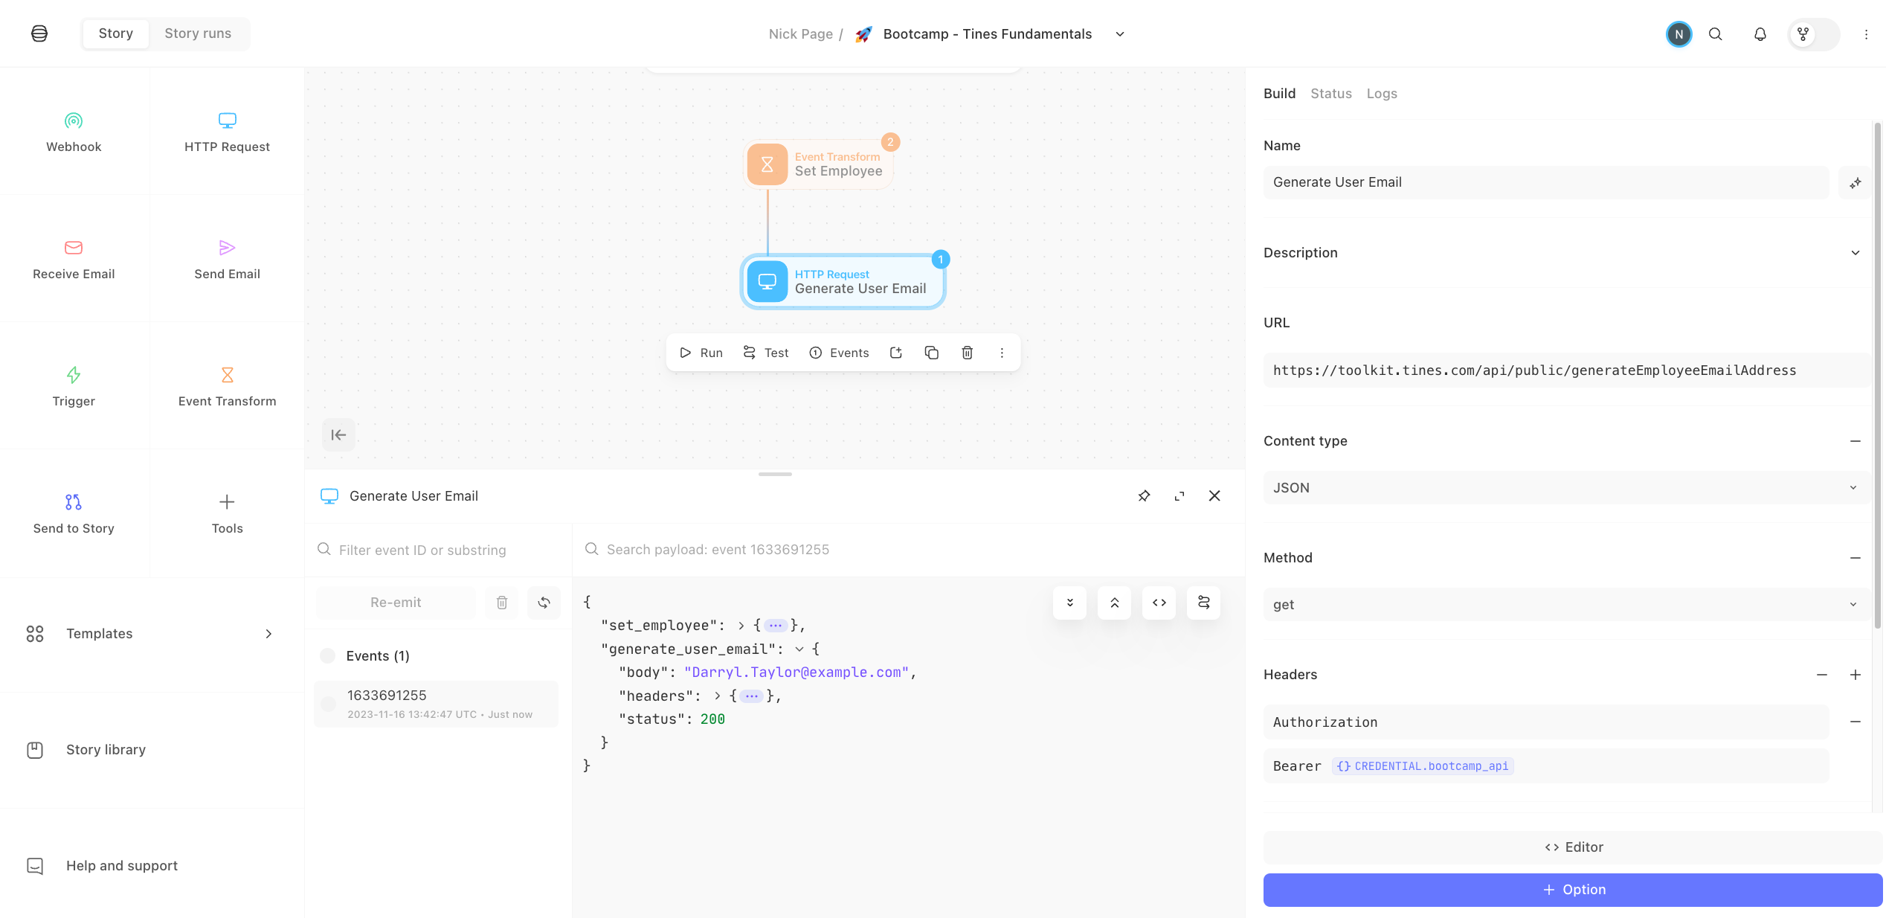Open the Content type JSON dropdown
The image size is (1886, 918).
(1566, 488)
